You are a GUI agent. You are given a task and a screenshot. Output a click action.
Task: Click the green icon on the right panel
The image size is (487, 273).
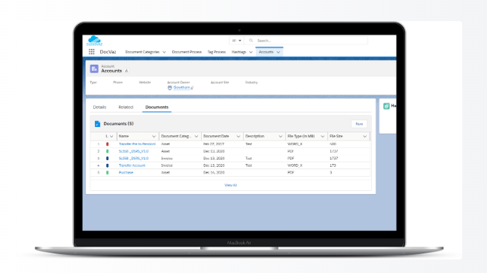click(386, 106)
